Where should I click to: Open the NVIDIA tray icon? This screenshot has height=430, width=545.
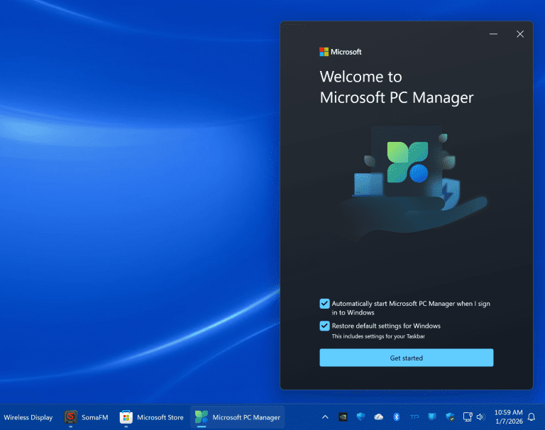tap(343, 417)
